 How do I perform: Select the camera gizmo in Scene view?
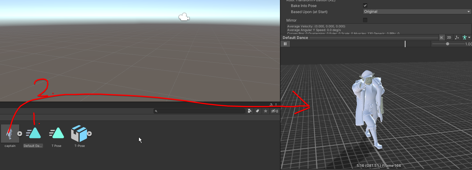point(184,17)
